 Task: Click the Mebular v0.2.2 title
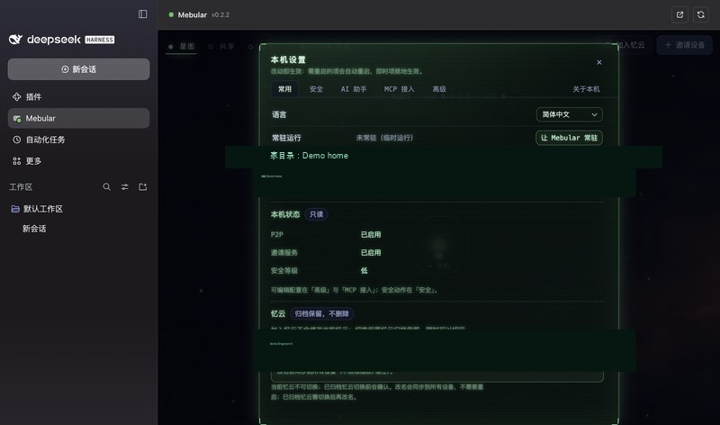click(x=203, y=14)
